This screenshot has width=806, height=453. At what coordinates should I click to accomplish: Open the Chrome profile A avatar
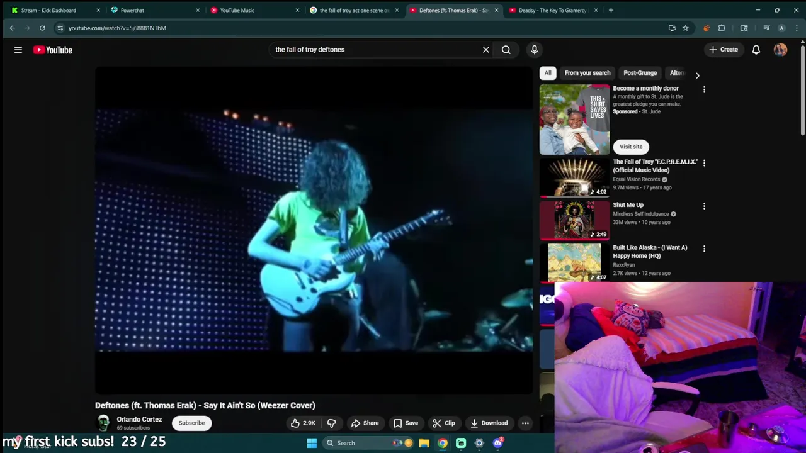click(x=781, y=28)
